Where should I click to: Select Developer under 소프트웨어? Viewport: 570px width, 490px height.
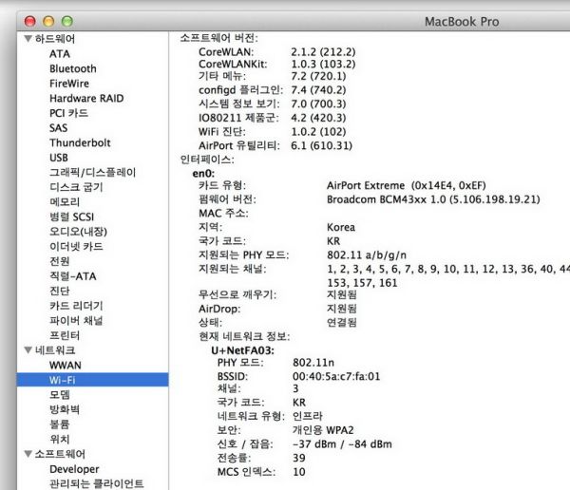coord(74,469)
